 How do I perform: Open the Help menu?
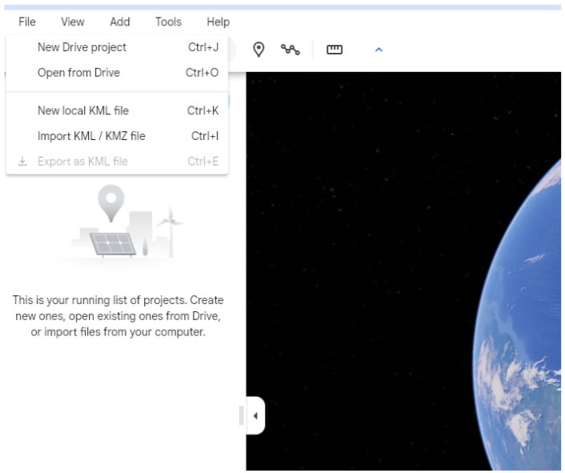(218, 22)
